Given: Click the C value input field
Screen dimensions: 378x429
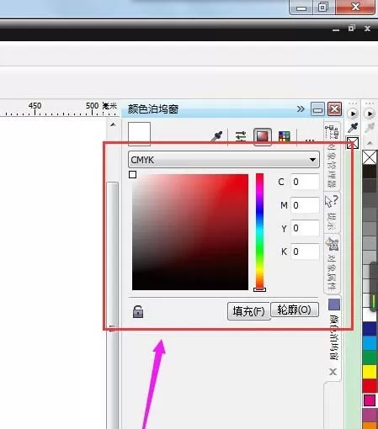Looking at the screenshot, I should pos(305,182).
